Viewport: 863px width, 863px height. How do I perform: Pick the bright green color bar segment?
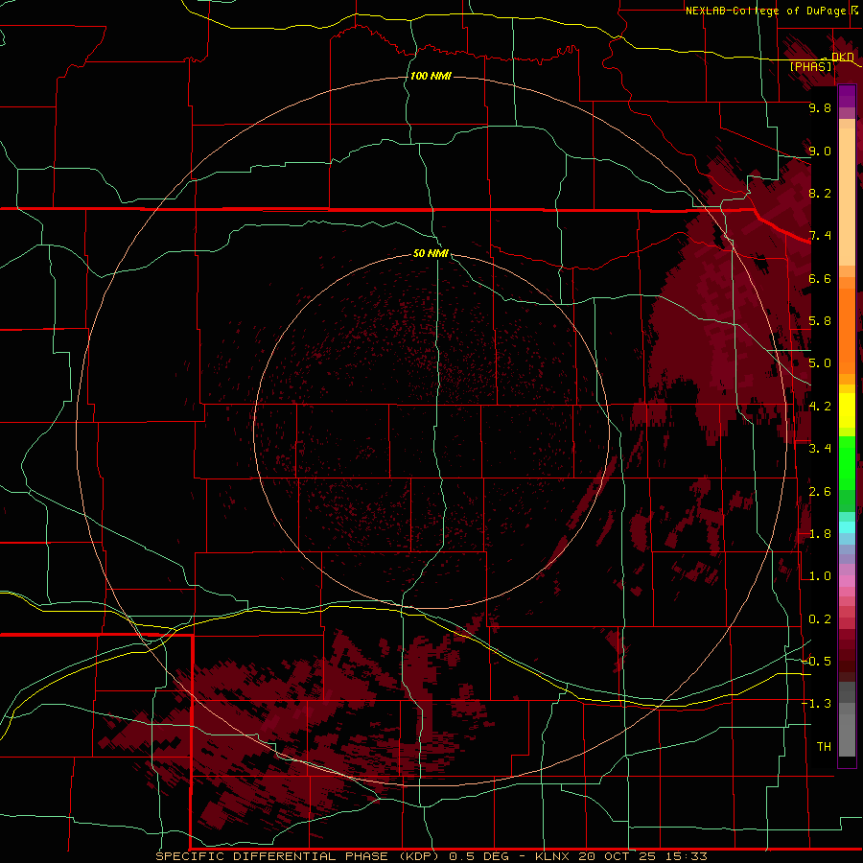[x=847, y=462]
